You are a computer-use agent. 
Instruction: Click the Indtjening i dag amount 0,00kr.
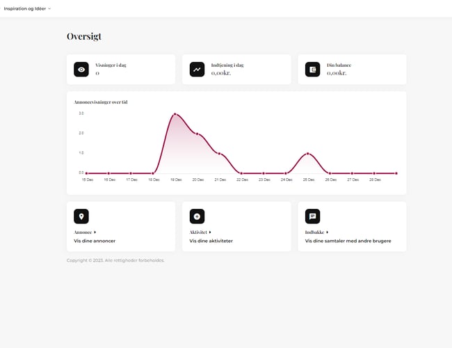[221, 72]
